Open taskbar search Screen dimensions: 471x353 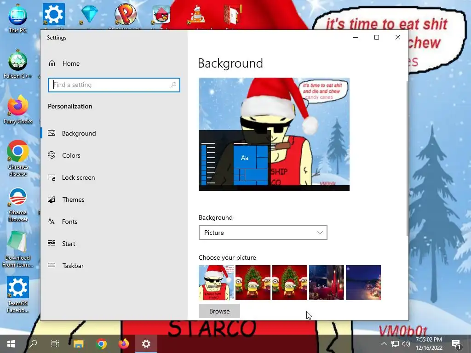click(33, 344)
